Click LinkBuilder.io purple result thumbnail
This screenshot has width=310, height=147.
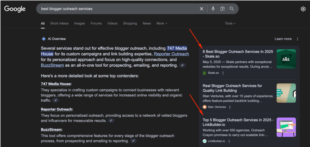[286, 127]
